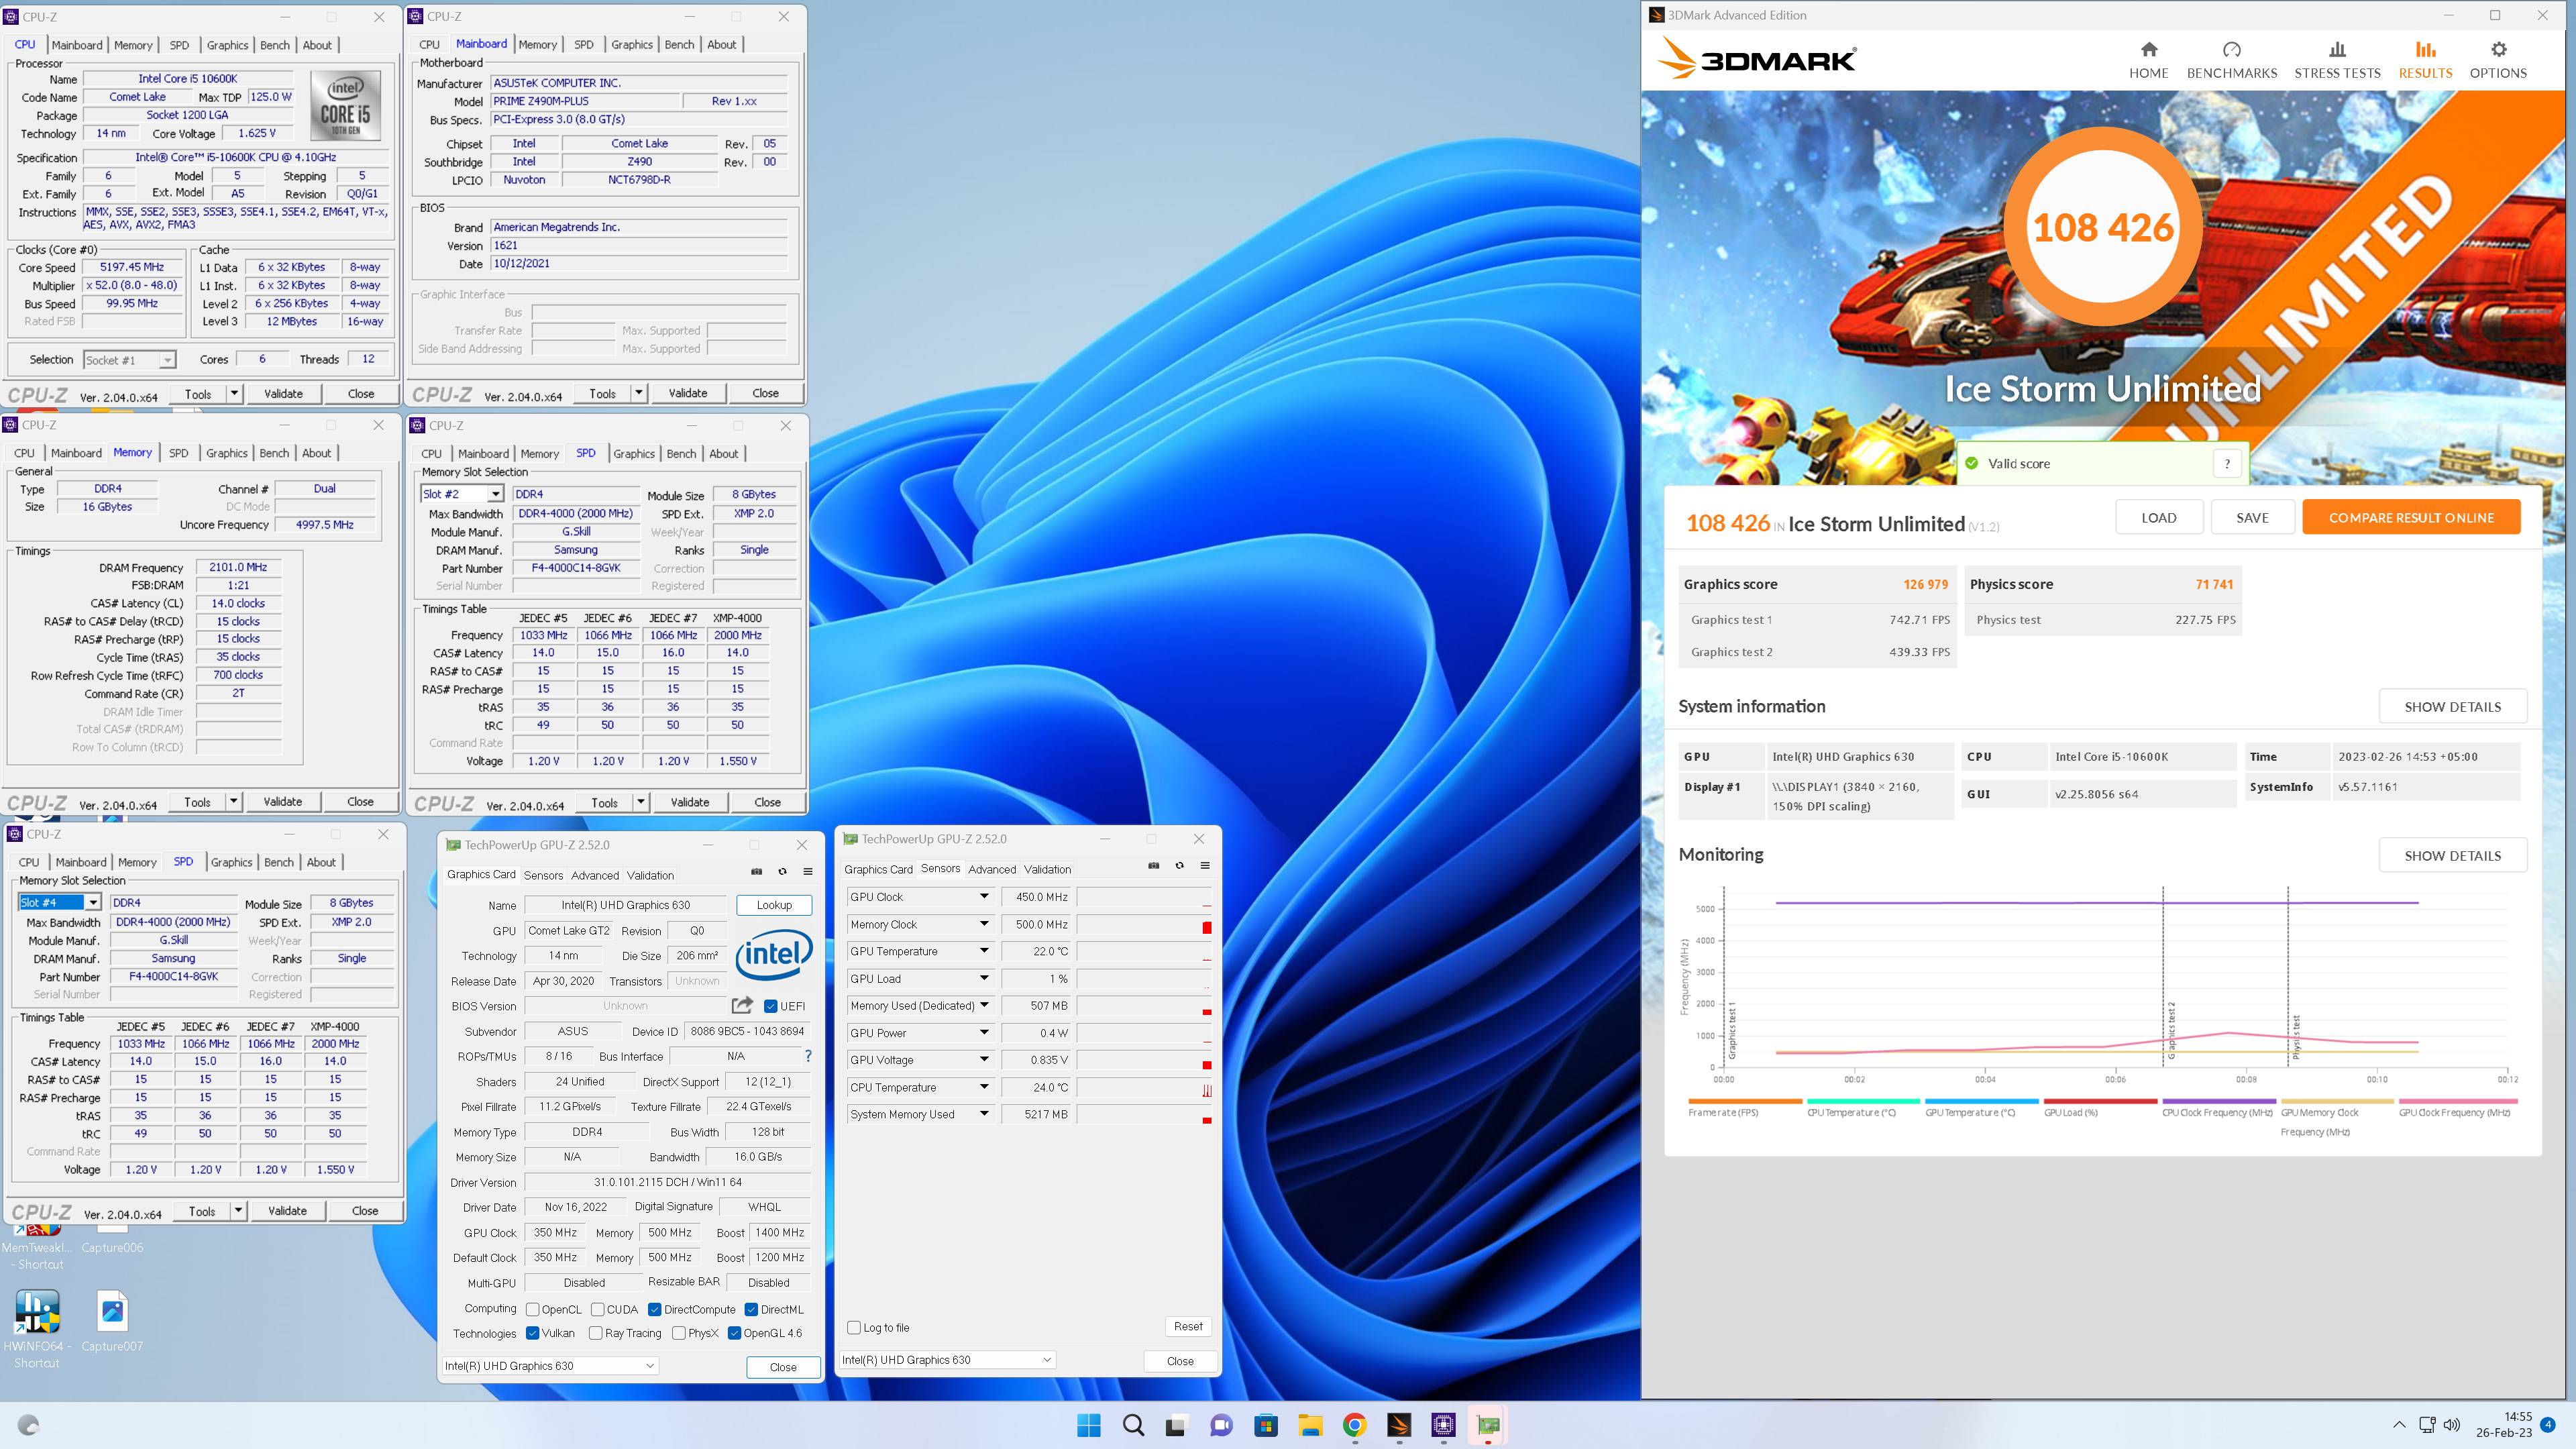Toggle the DirectML checkbox
Image resolution: width=2576 pixels, height=1449 pixels.
751,1309
